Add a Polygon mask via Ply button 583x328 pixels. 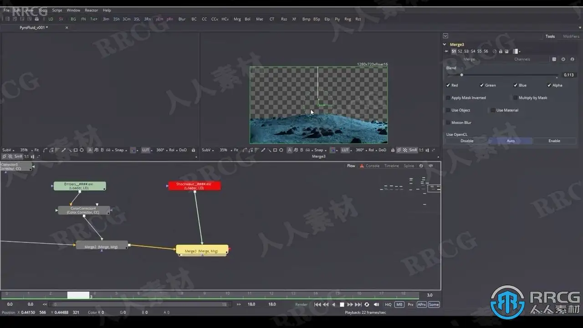click(x=338, y=19)
